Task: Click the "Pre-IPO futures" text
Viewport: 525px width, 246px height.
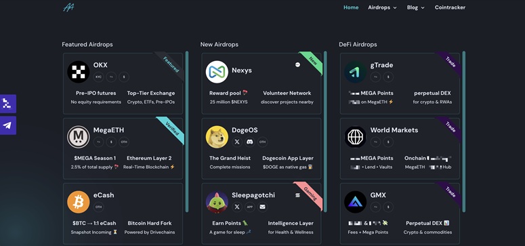Action: [96, 93]
